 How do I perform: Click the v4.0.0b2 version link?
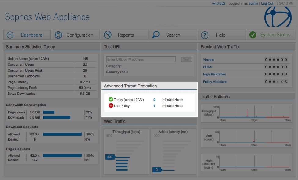point(219,3)
